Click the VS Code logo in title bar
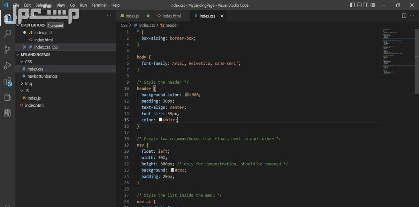Viewport: 419px width, 207px height. (5, 5)
